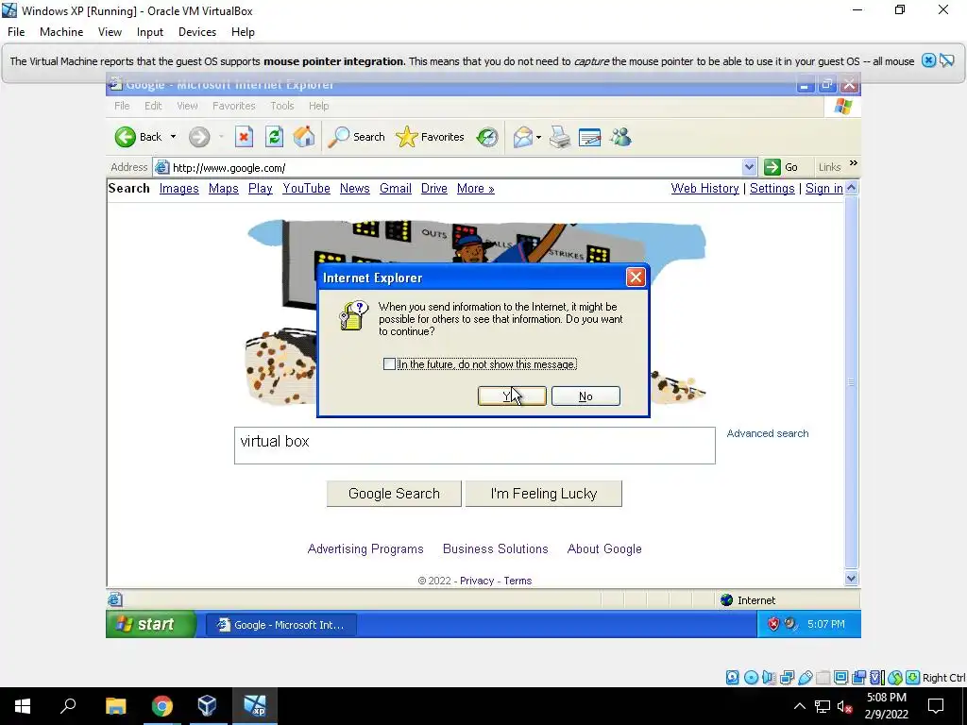
Task: Expand the Links toolbar chevron
Action: click(853, 163)
